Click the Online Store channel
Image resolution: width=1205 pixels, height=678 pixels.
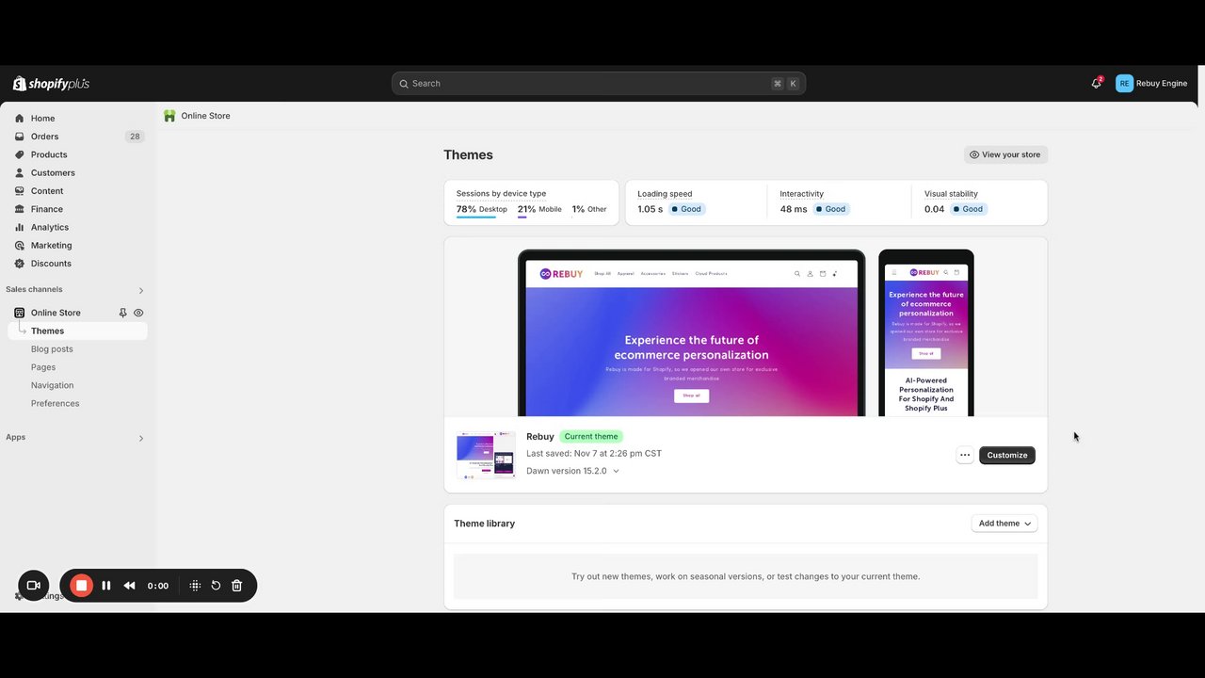[56, 313]
